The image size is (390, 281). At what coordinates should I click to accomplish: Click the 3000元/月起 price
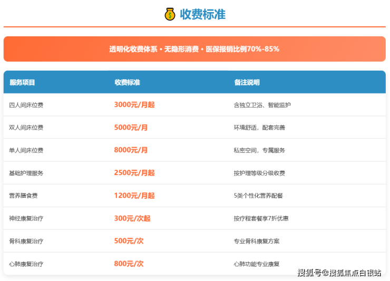click(x=134, y=105)
